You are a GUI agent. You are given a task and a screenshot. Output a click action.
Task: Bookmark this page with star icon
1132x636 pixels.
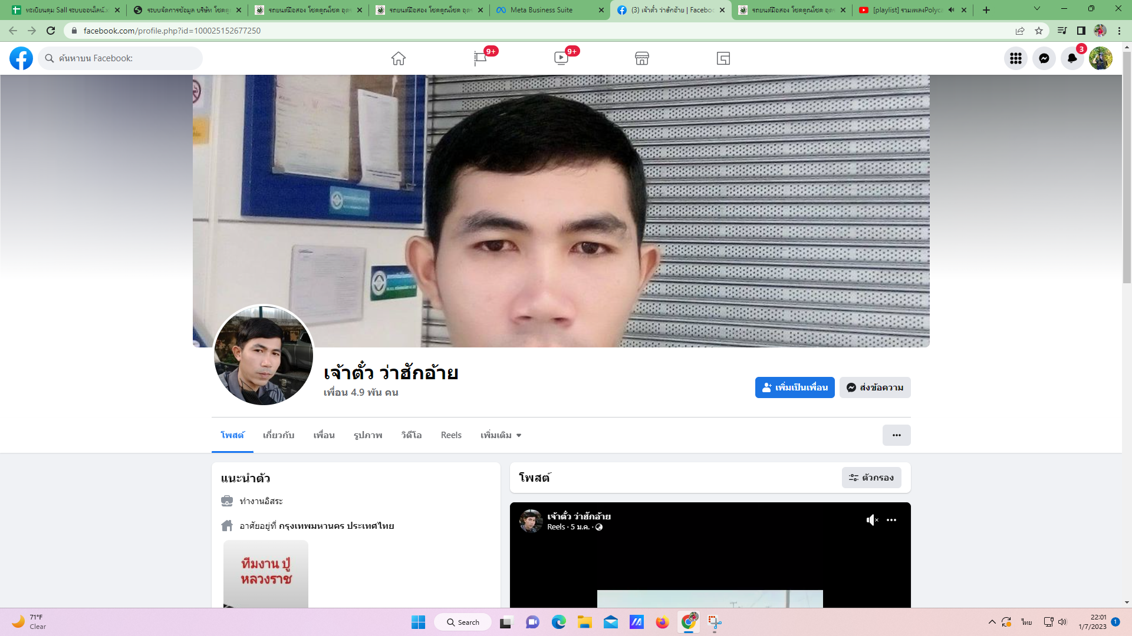pos(1039,31)
